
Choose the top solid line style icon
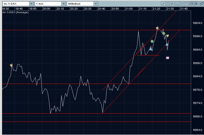pos(186,4)
